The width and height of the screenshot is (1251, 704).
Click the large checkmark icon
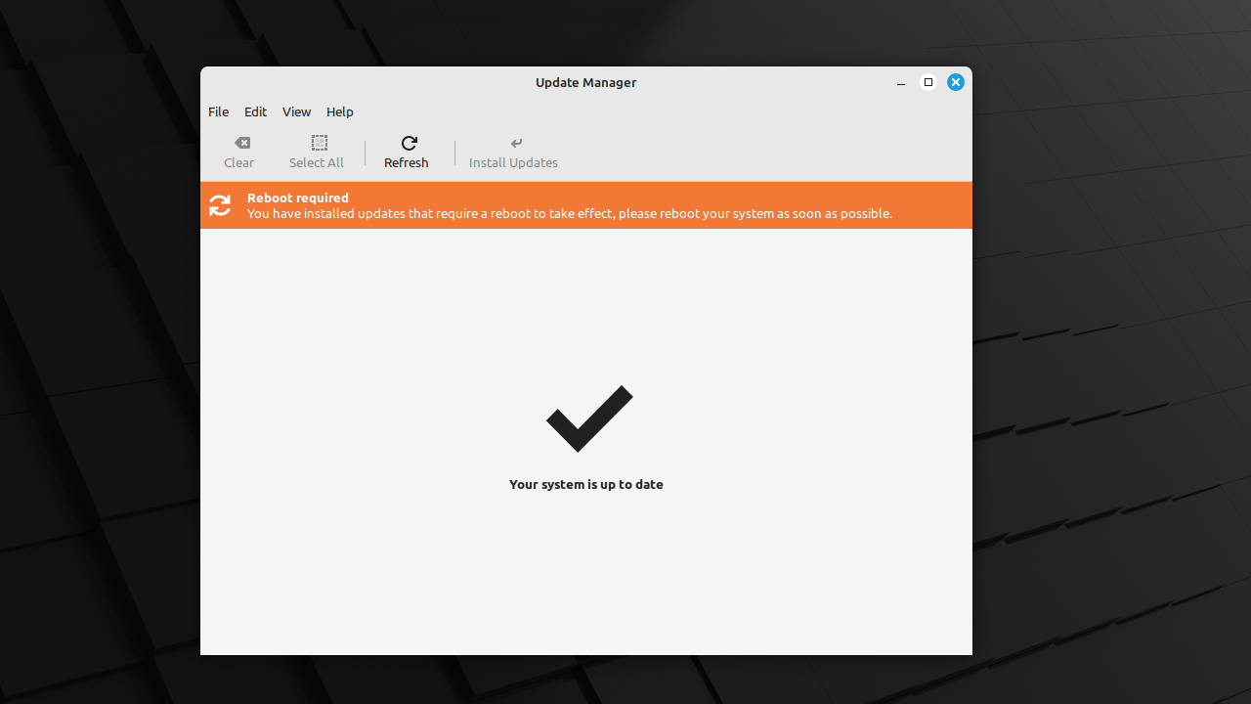tap(589, 418)
